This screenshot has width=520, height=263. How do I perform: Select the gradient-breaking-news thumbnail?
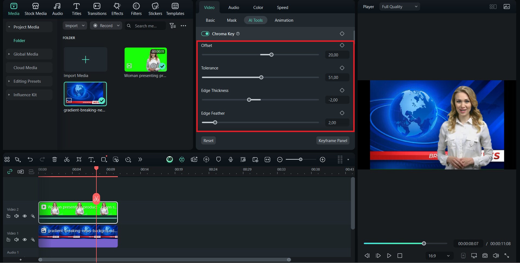tap(85, 94)
